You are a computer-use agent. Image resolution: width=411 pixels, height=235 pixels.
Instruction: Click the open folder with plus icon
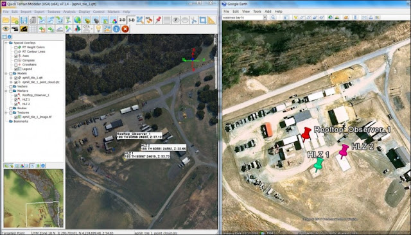[15, 20]
